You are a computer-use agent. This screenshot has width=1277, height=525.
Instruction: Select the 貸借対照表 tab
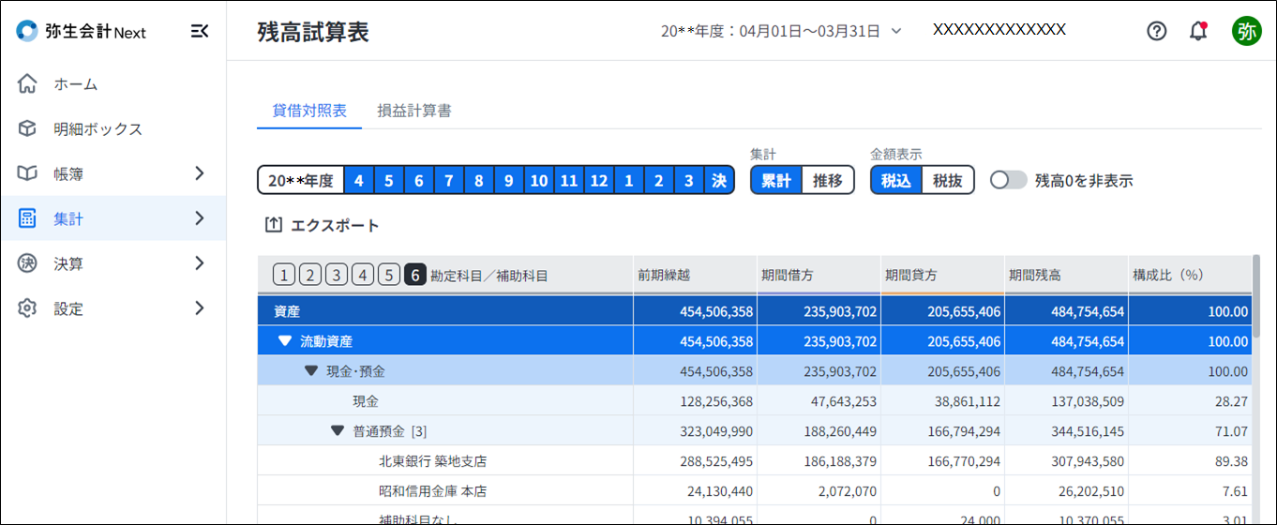(x=309, y=111)
